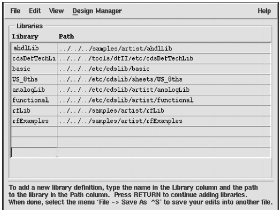The height and width of the screenshot is (211, 280).
Task: Click the sheets/US_8ths path field
Action: [x=164, y=79]
